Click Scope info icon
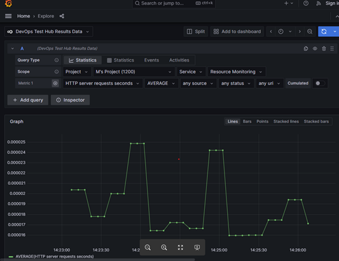Image resolution: width=339 pixels, height=261 pixels. [57, 72]
